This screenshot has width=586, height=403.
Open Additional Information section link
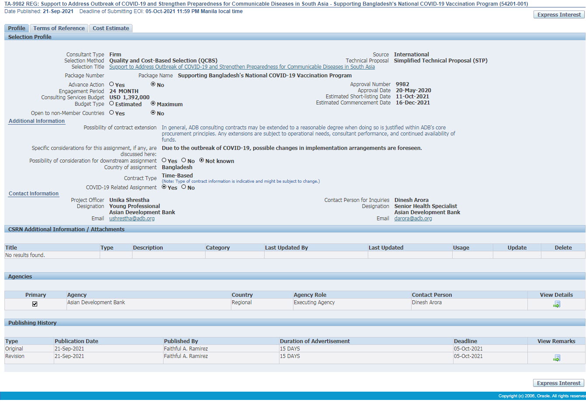(x=37, y=121)
